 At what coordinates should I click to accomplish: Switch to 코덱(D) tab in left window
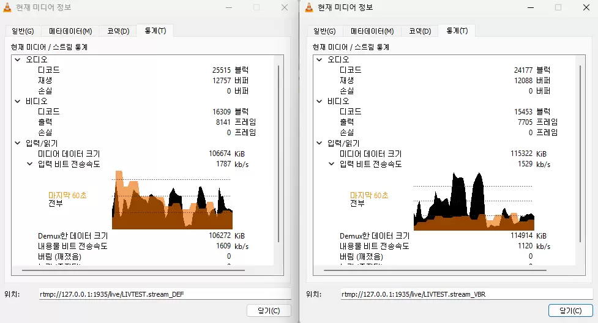point(118,31)
